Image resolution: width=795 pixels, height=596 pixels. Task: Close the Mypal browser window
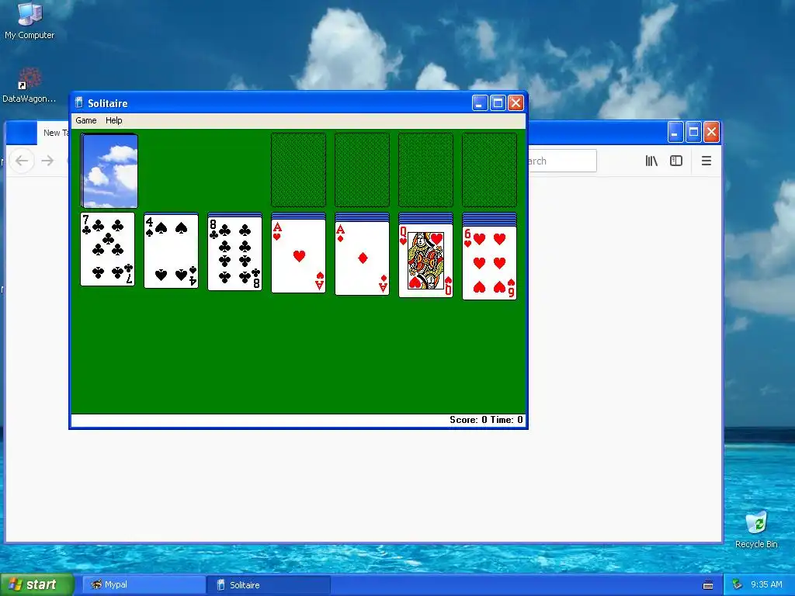click(x=711, y=132)
